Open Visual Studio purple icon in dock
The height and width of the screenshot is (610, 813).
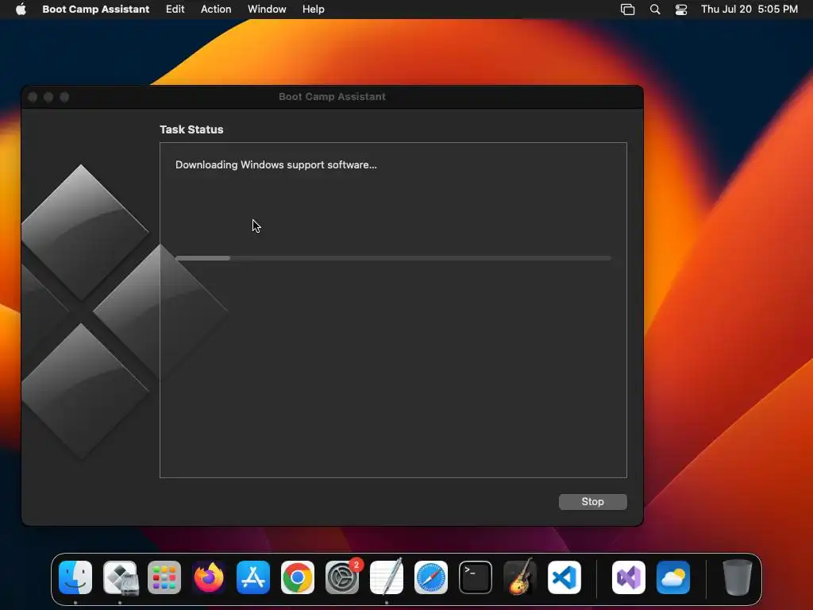pyautogui.click(x=629, y=577)
